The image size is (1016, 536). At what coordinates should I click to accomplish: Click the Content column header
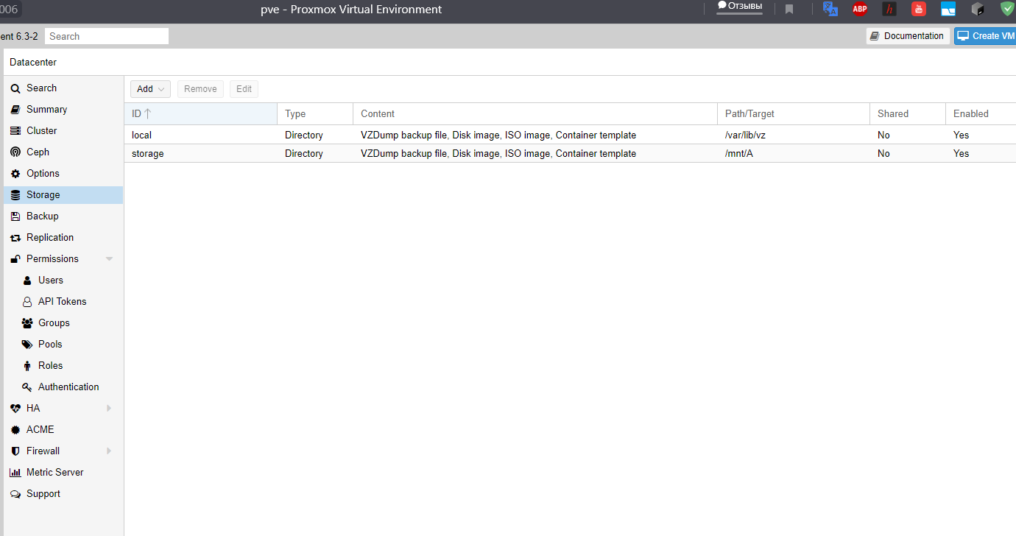[x=535, y=114]
